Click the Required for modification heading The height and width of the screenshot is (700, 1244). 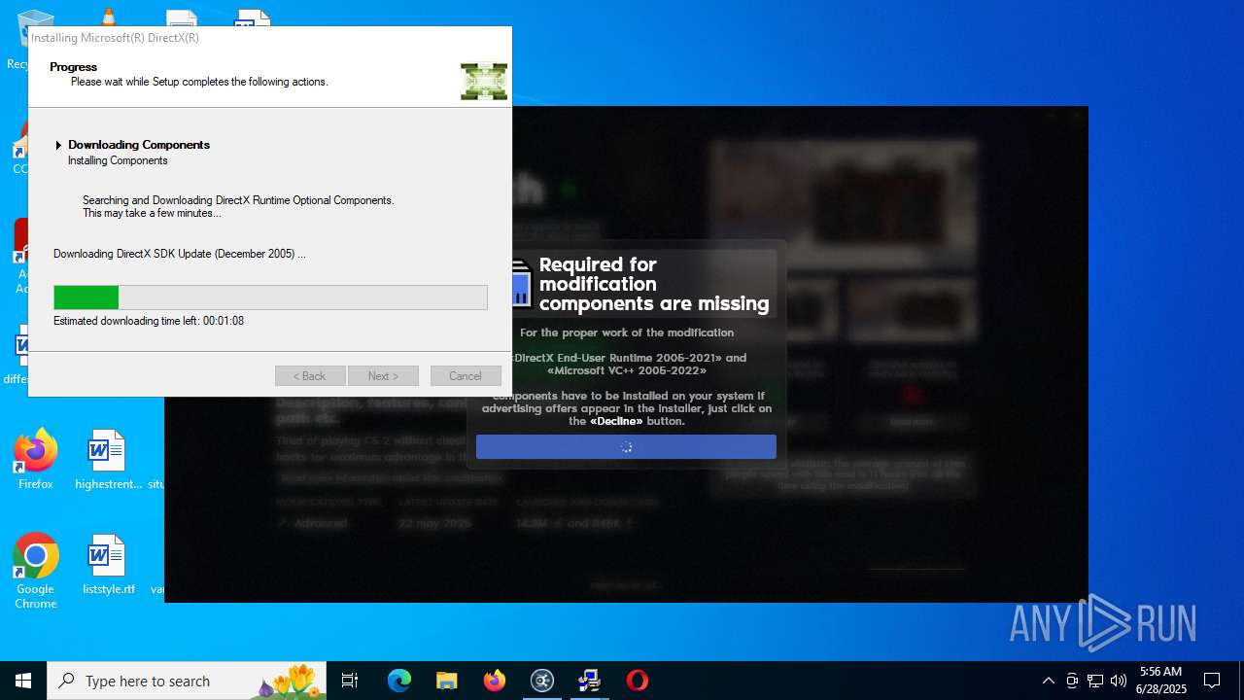(654, 284)
